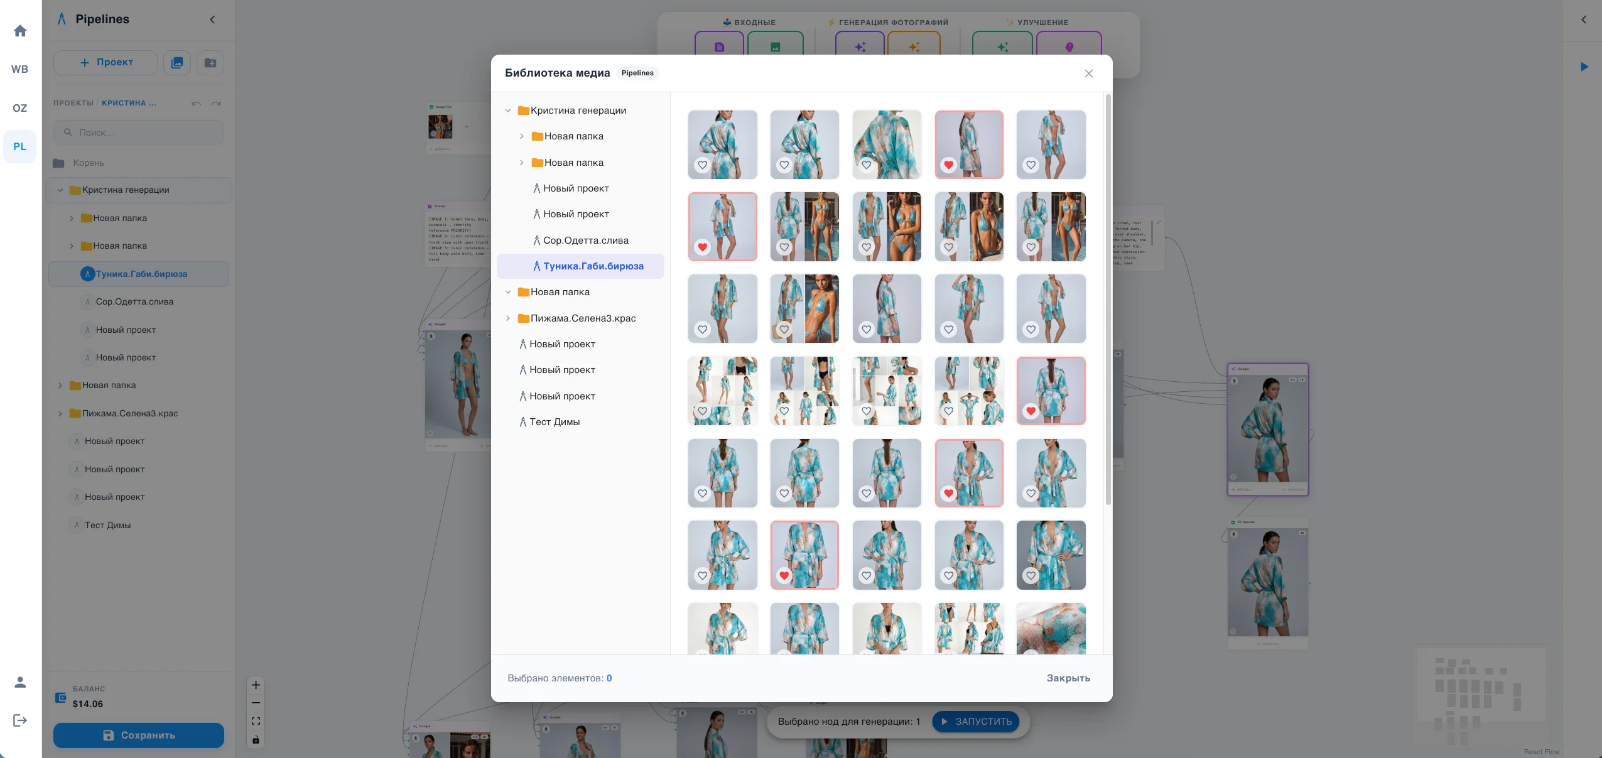Click the Закрыть button

[x=1068, y=678]
